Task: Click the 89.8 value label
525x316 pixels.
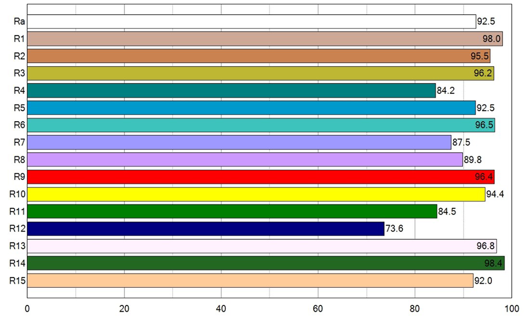Action: coord(473,160)
